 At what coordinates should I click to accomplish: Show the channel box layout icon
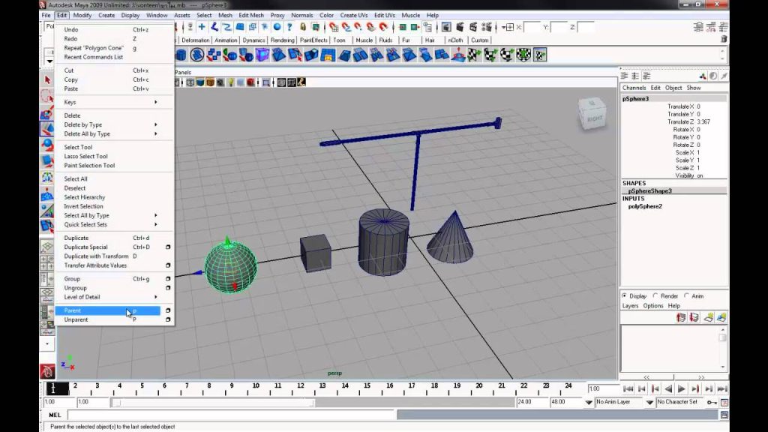(625, 76)
